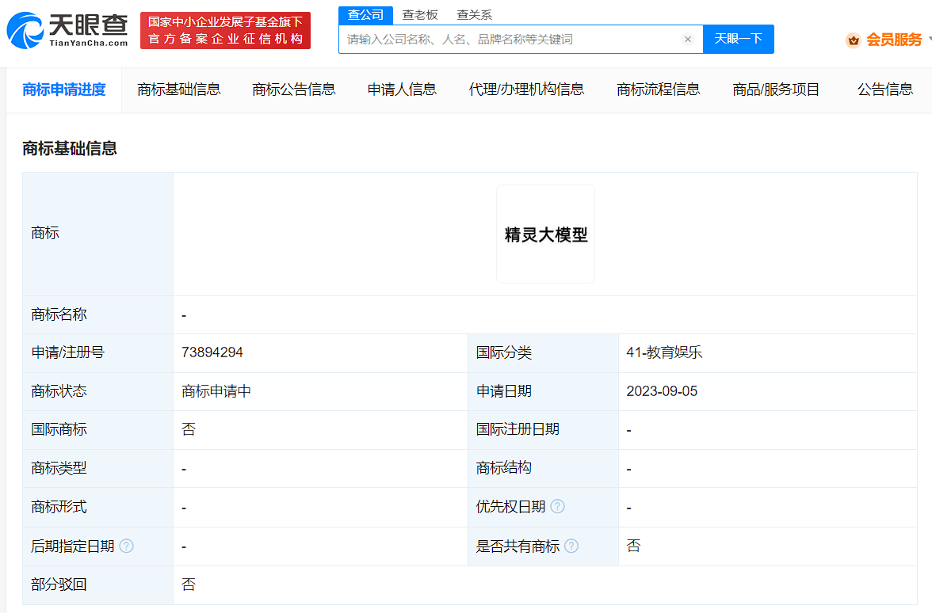The height and width of the screenshot is (613, 932).
Task: Open the 后期指定日期 help tooltip icon
Action: 128,546
